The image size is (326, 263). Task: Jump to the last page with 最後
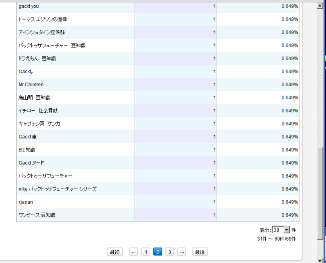coord(200,252)
